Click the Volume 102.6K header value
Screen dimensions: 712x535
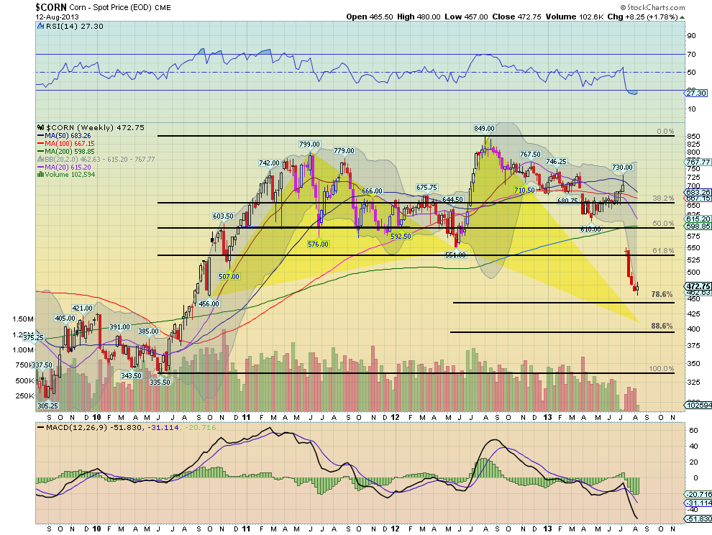(575, 17)
